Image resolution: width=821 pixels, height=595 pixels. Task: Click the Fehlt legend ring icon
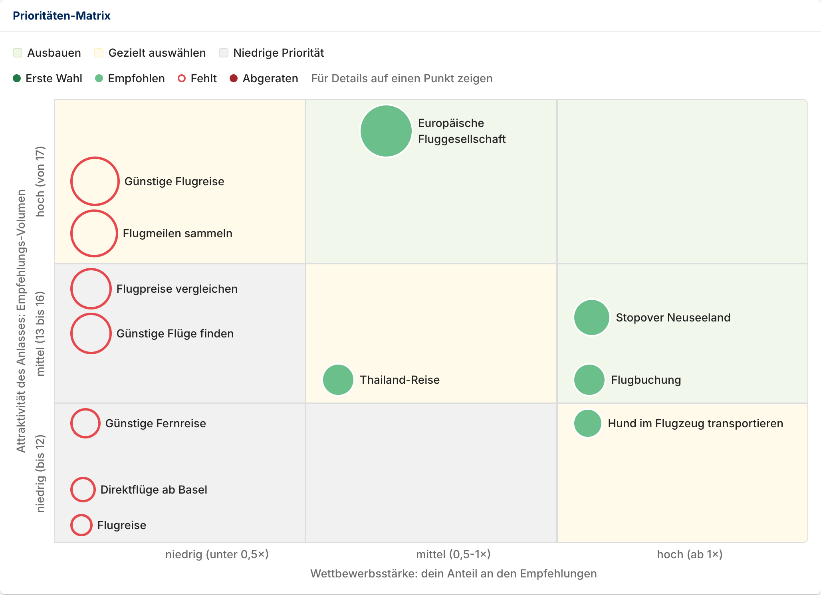click(182, 78)
